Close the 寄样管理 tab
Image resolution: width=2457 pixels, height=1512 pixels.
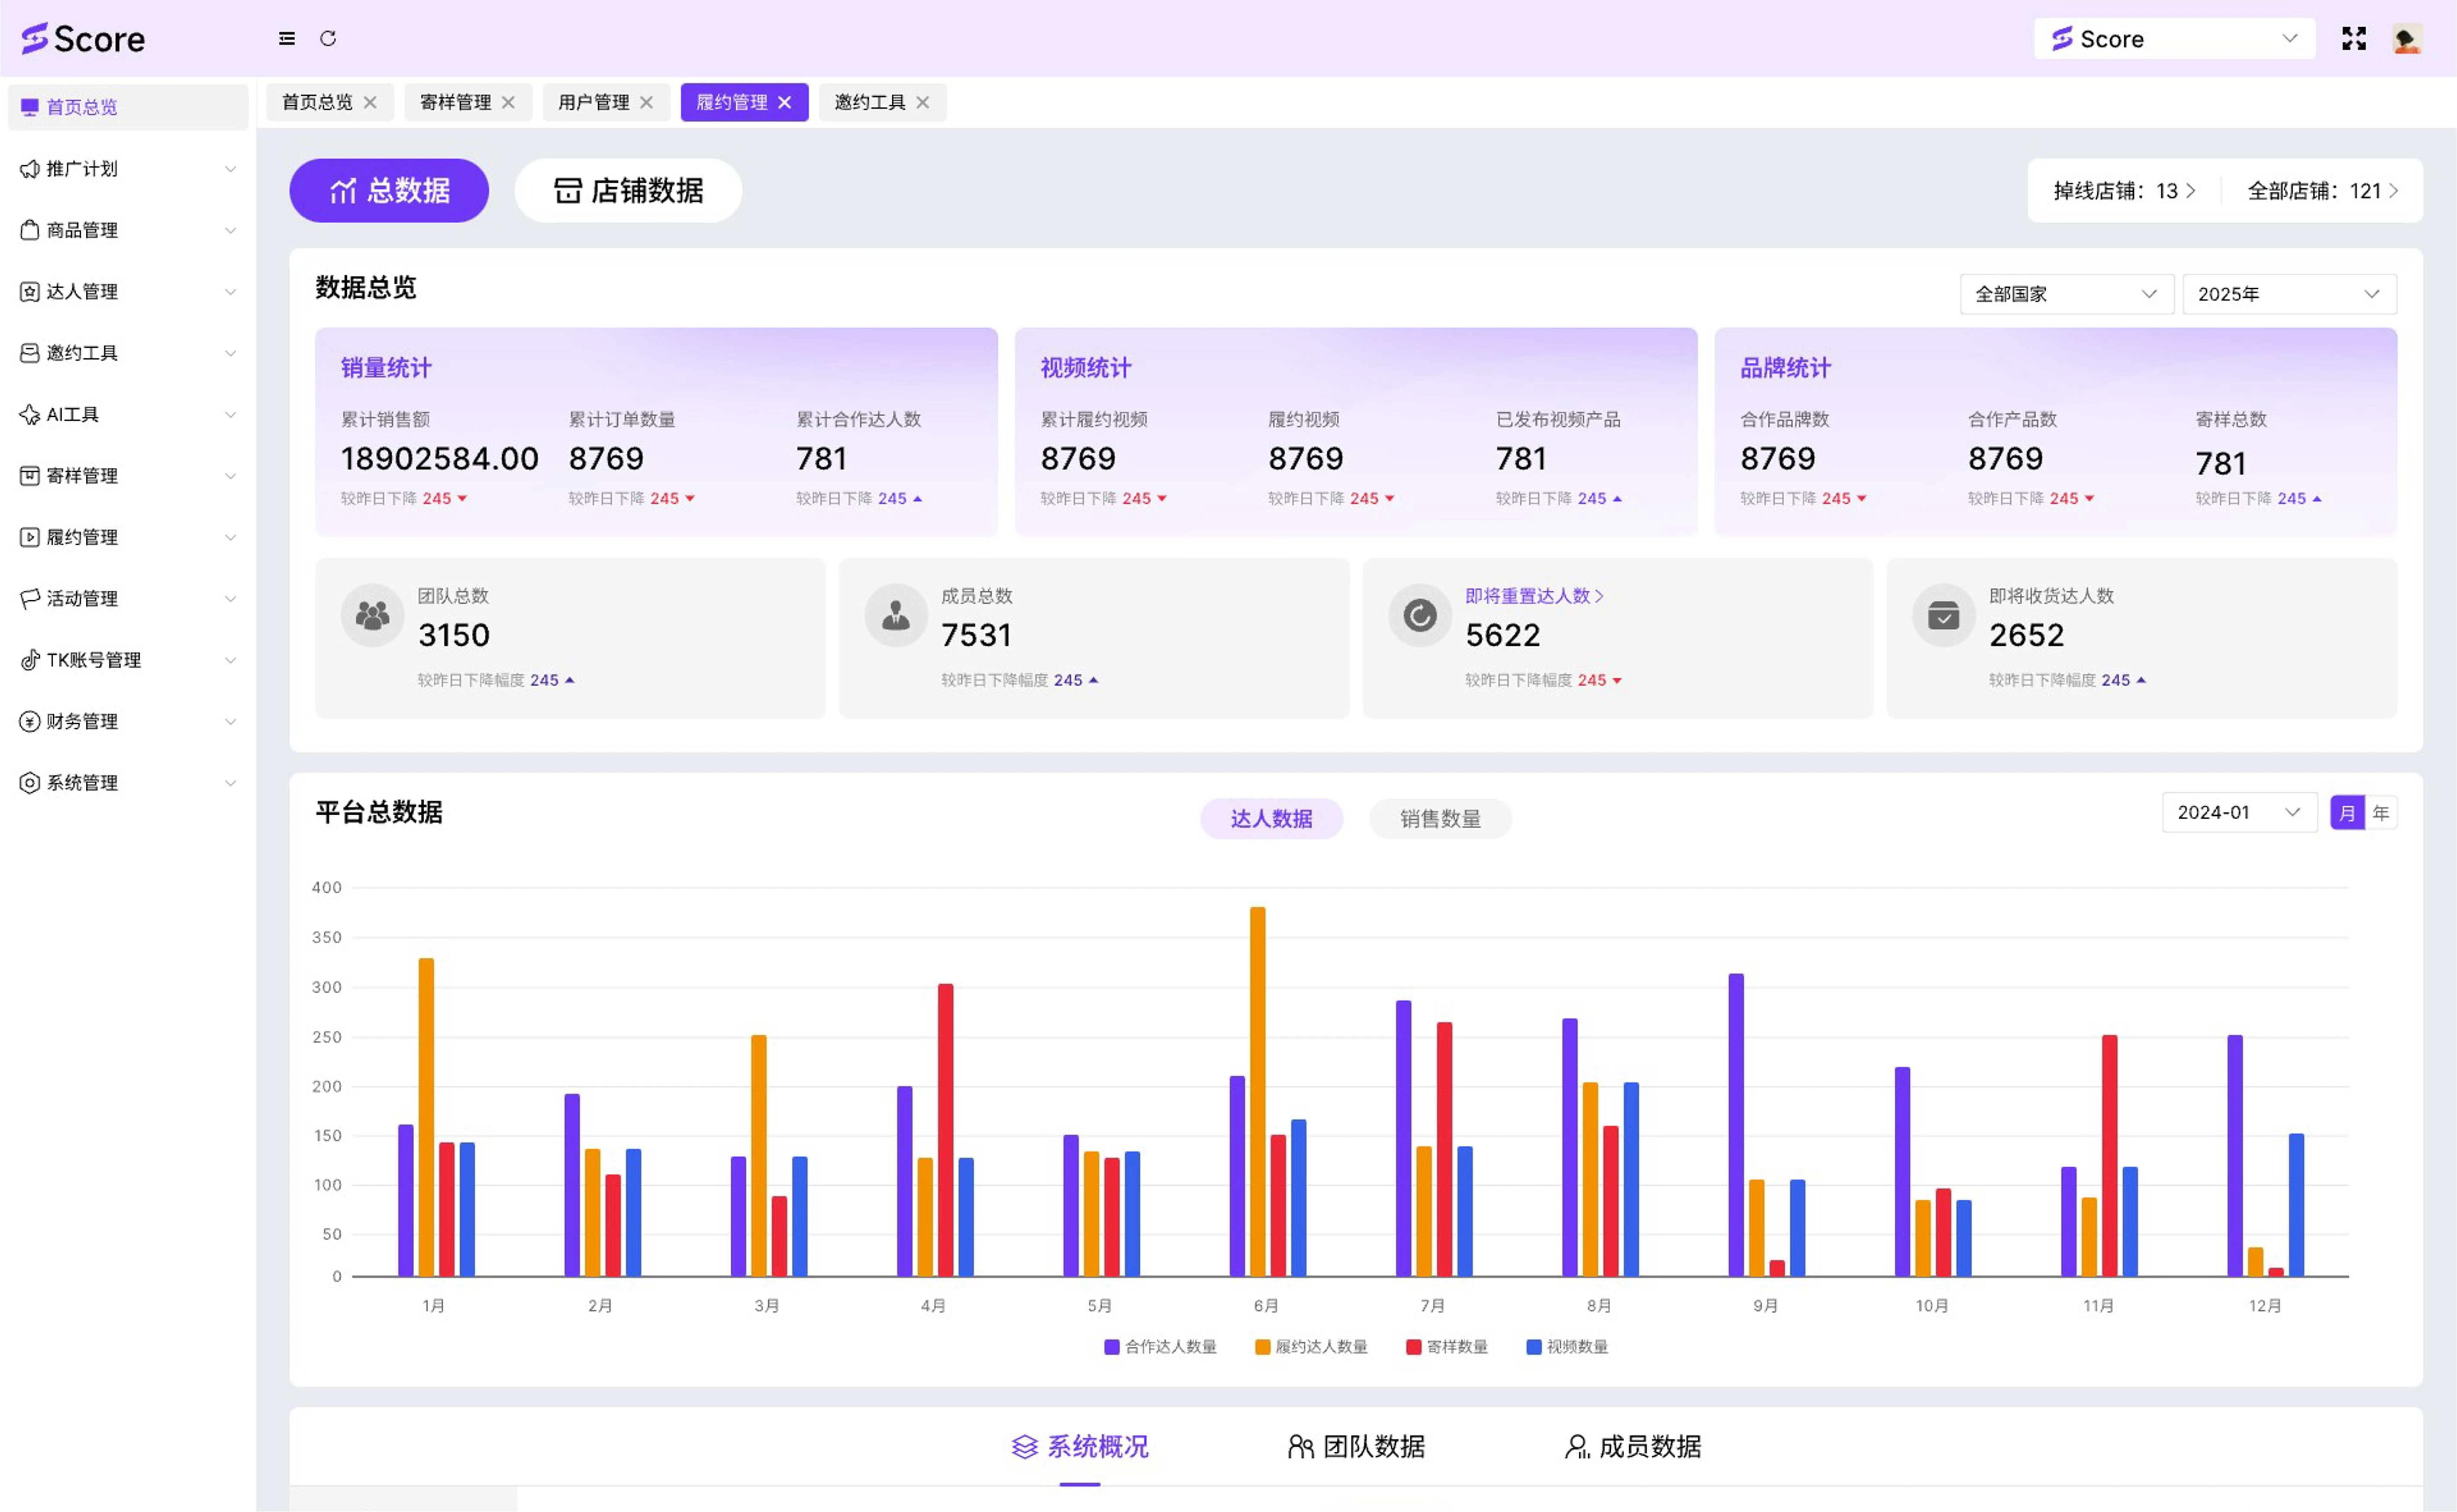(x=509, y=103)
